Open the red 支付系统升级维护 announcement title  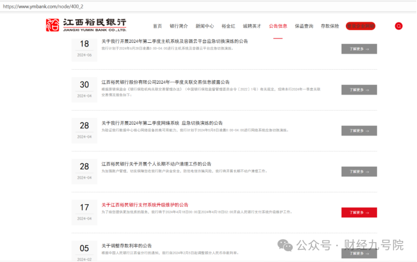coord(145,205)
